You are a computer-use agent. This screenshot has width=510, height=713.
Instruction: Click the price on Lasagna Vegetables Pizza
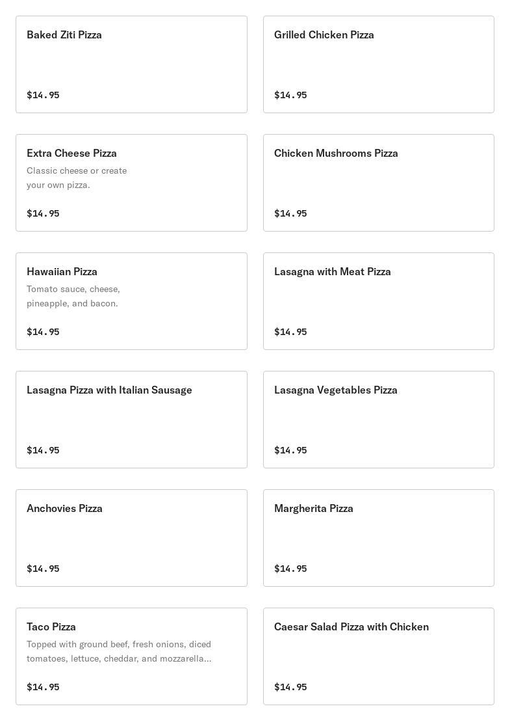pyautogui.click(x=290, y=450)
